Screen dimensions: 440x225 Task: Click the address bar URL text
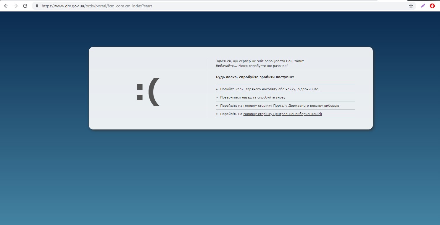(x=97, y=6)
